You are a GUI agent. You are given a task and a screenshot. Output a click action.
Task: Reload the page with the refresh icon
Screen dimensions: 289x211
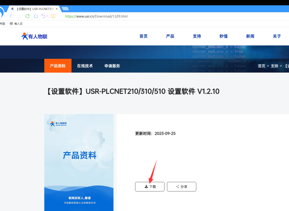point(27,16)
